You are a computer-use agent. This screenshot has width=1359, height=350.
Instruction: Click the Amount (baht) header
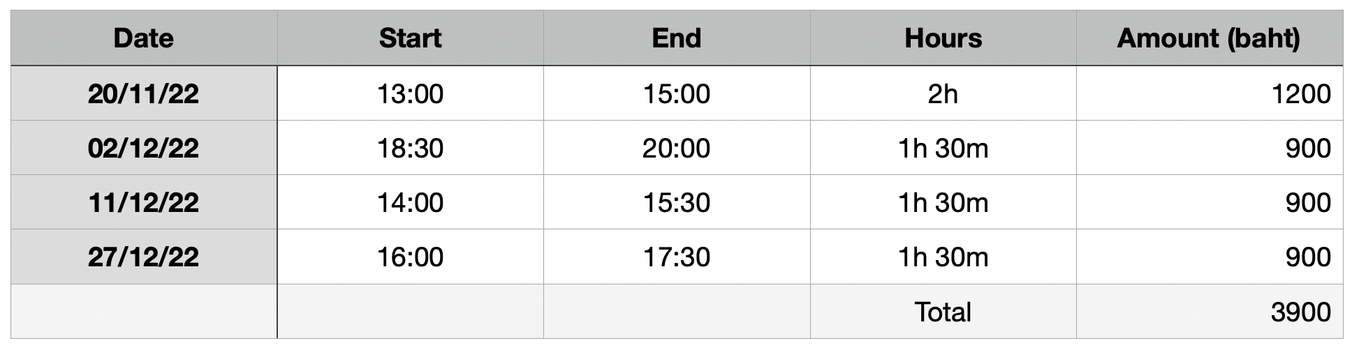pos(1209,38)
